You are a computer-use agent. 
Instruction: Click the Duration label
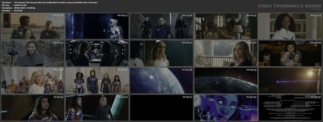[6, 11]
